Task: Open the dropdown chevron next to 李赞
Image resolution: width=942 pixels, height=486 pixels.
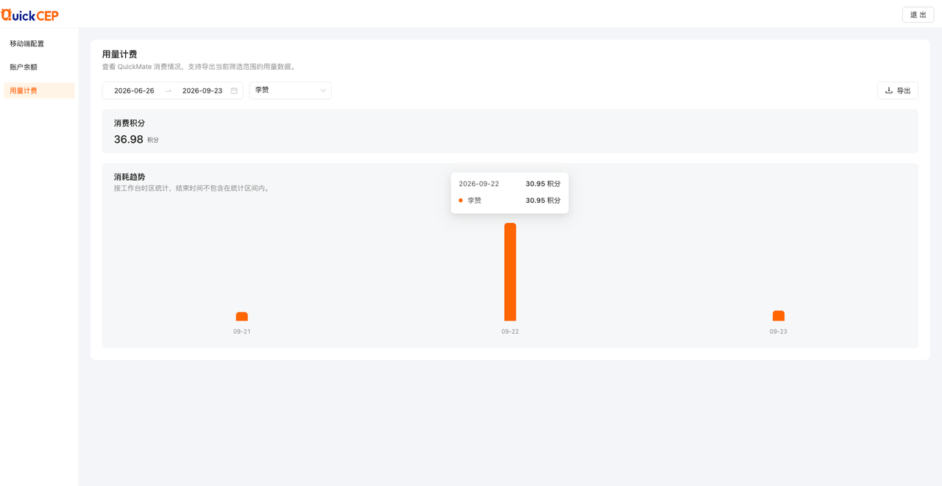Action: pos(322,90)
